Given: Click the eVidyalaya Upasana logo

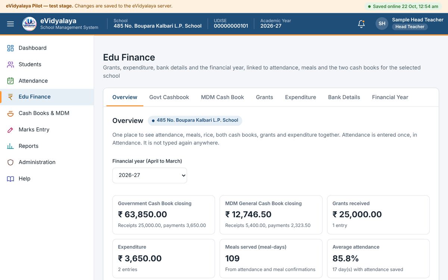Looking at the screenshot, I should (29, 24).
